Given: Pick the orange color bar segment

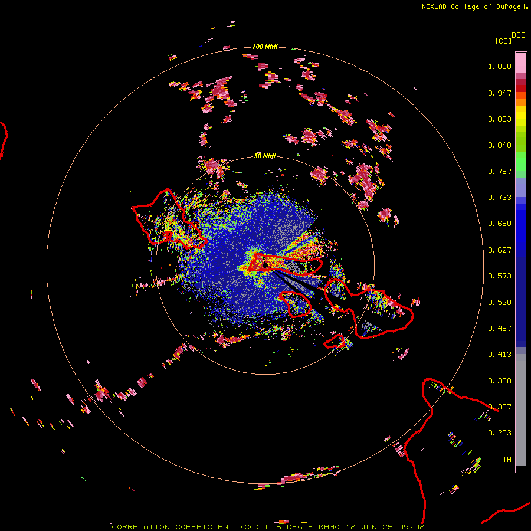Looking at the screenshot, I should 521,102.
